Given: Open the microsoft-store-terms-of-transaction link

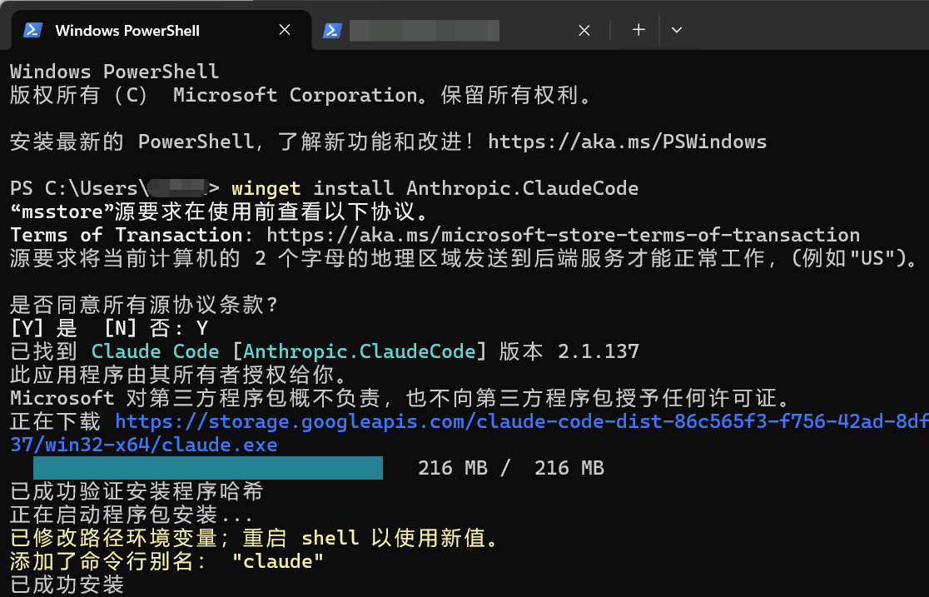Looking at the screenshot, I should 563,235.
